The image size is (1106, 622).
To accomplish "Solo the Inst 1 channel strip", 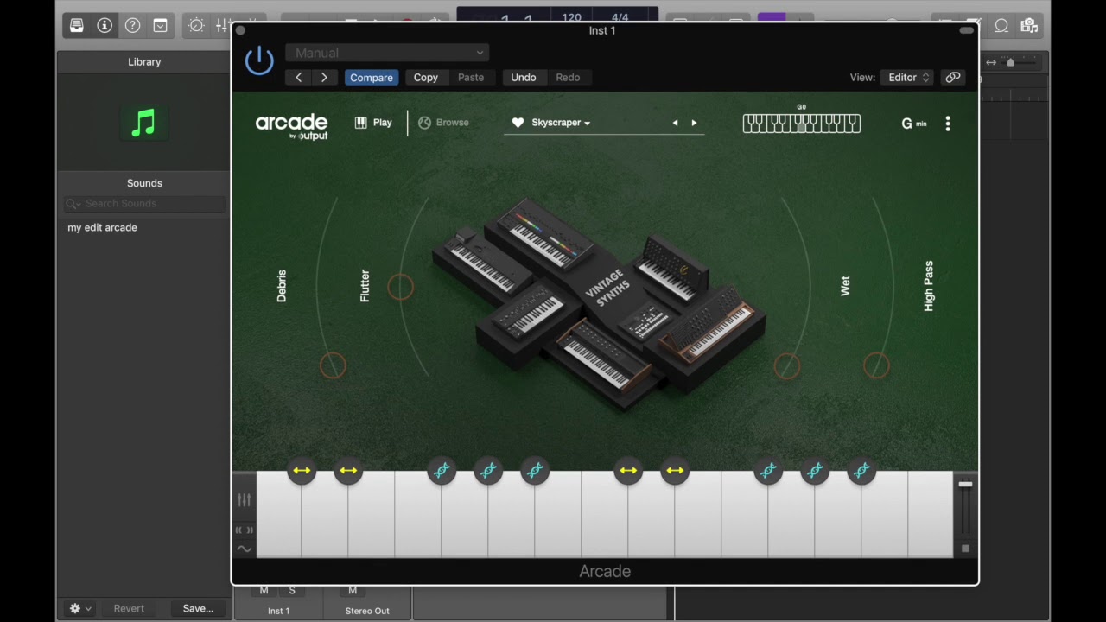I will 292,591.
